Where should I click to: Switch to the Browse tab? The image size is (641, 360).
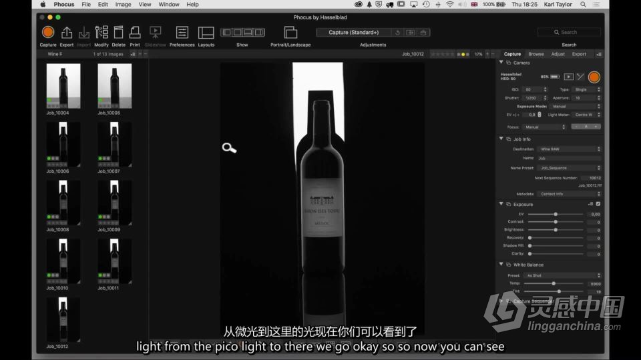click(536, 54)
